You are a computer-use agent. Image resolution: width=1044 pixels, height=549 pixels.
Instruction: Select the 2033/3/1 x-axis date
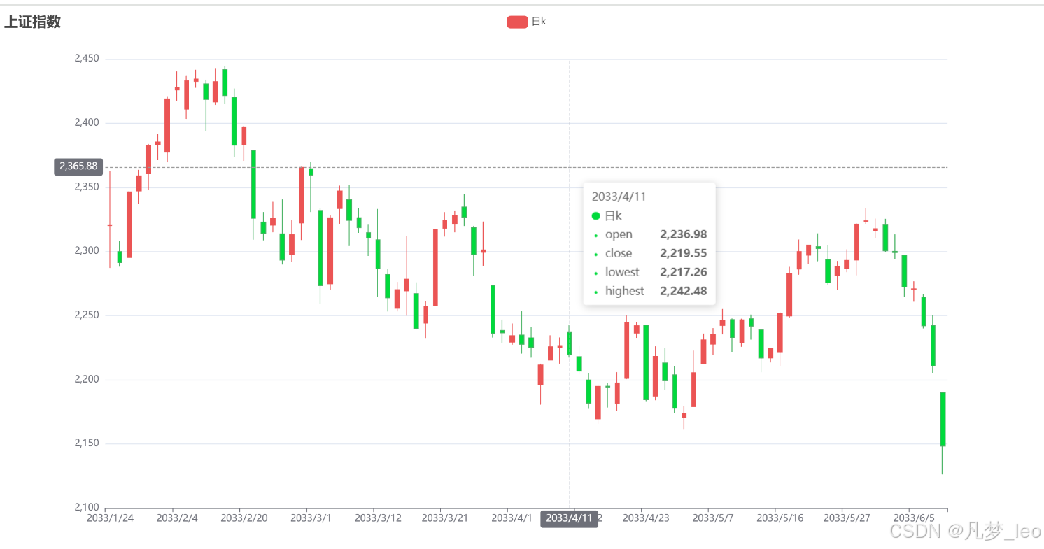click(311, 518)
